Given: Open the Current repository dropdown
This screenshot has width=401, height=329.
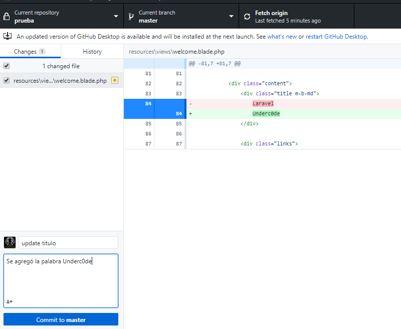Looking at the screenshot, I should 62,17.
